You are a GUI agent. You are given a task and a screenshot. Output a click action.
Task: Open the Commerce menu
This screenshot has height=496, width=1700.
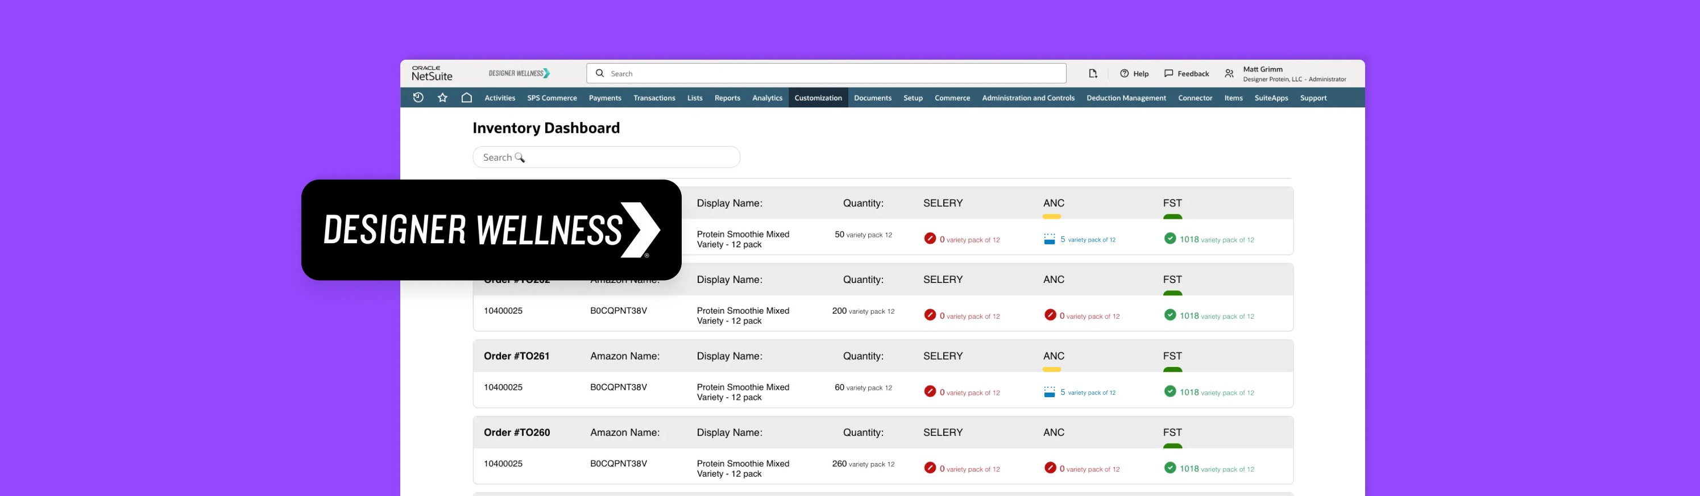(x=952, y=98)
